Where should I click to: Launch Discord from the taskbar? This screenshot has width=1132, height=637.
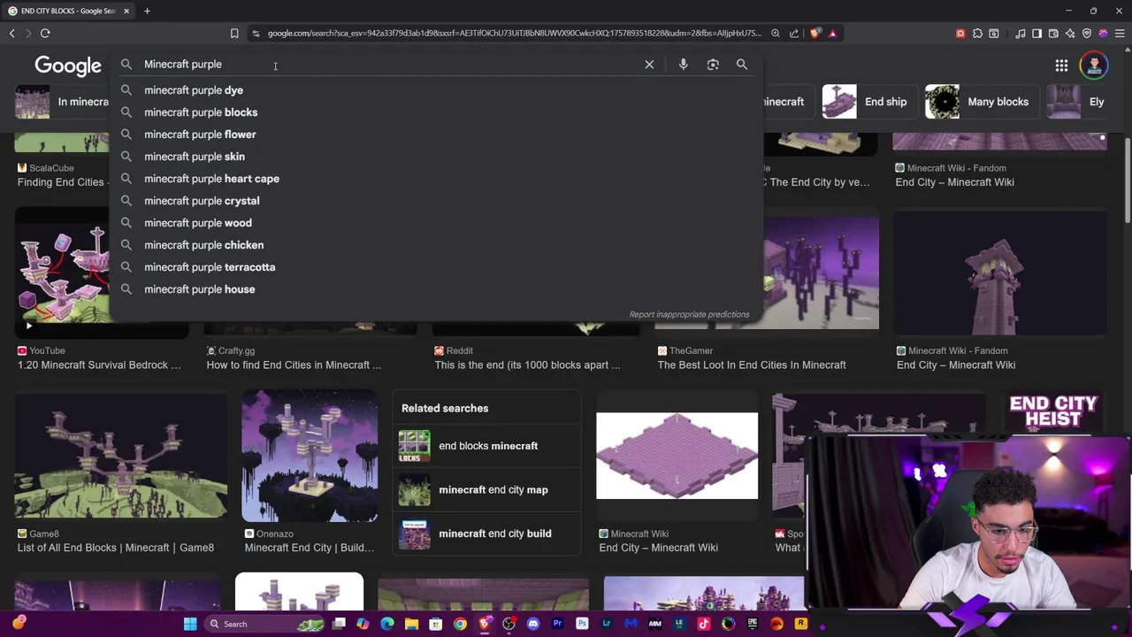tap(532, 624)
